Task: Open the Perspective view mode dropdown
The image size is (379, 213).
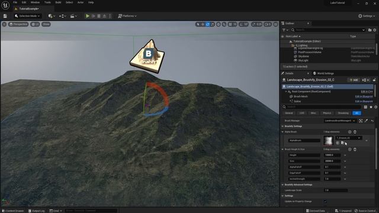Action: [x=18, y=24]
